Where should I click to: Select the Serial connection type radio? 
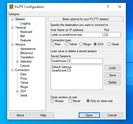(x=109, y=44)
